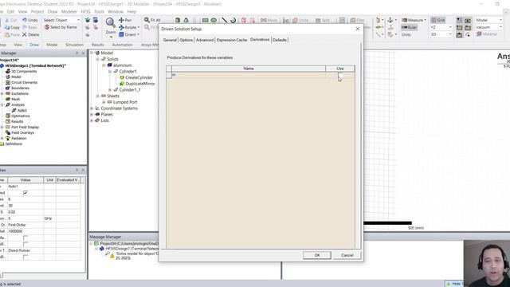This screenshot has height=287, width=510.
Task: Tick the Use checkbox in the derivatives table
Action: (340, 75)
